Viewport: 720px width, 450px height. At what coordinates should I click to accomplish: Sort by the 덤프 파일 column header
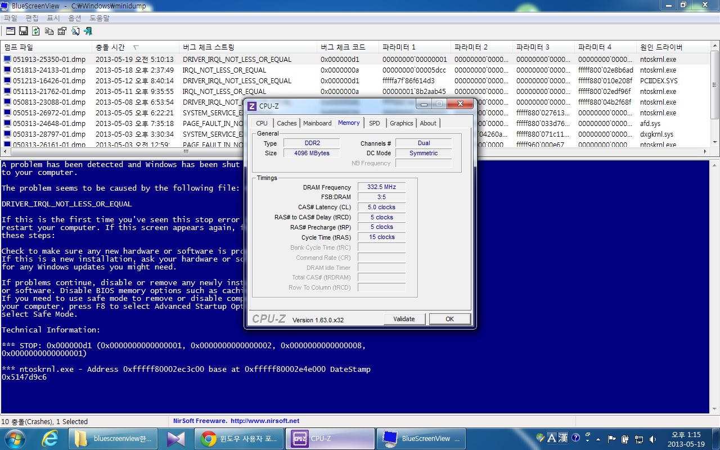pos(47,47)
